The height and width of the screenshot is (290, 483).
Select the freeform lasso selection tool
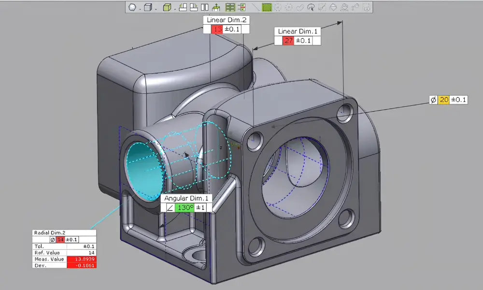[300, 7]
